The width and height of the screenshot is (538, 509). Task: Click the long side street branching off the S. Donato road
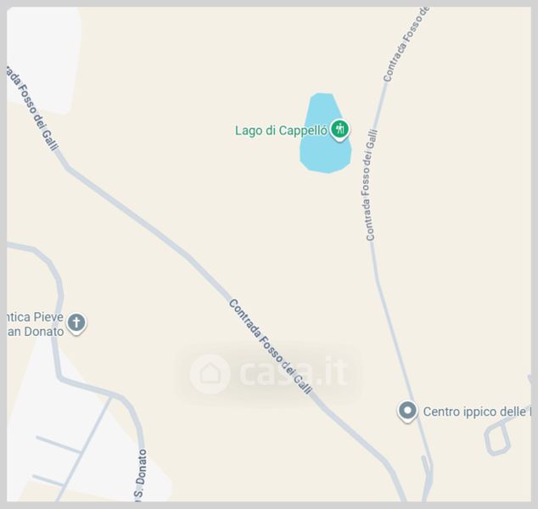point(85,448)
